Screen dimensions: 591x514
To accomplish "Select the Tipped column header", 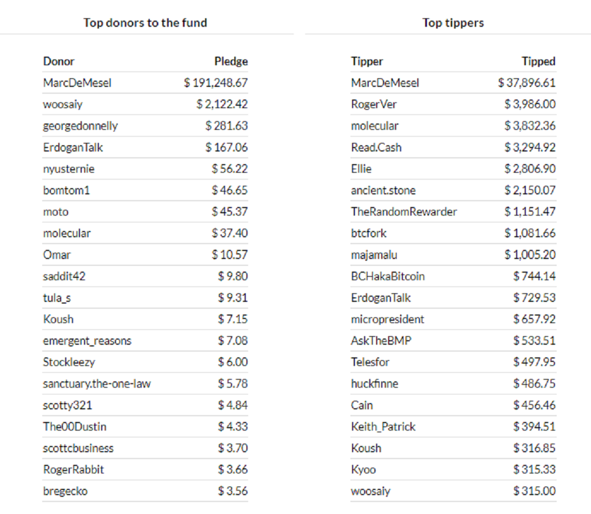I will coord(538,61).
